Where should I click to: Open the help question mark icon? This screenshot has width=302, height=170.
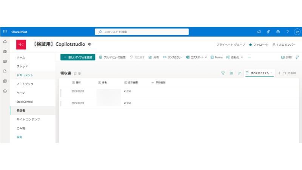click(287, 32)
